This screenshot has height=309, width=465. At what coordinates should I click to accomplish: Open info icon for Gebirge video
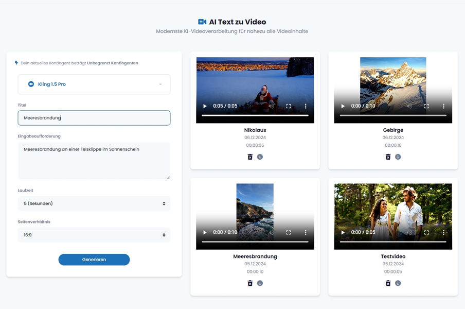click(398, 157)
